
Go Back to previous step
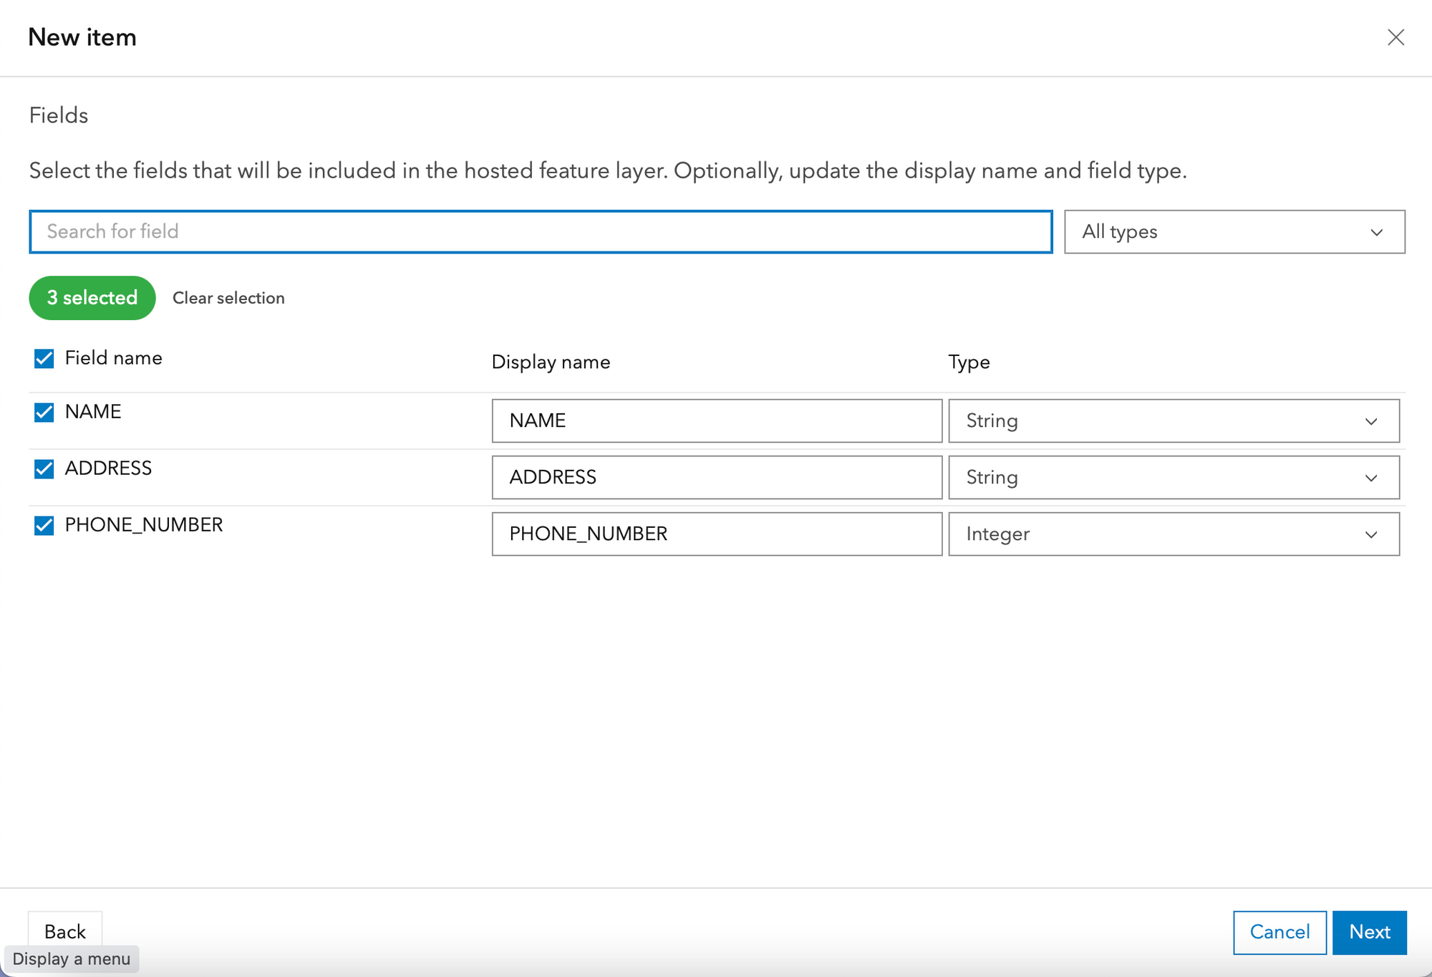pos(65,930)
